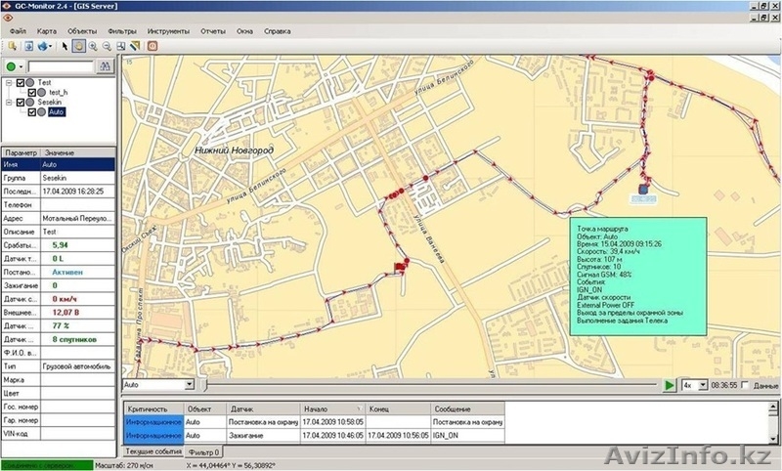Click the orange alarm icon in toolbar
782x471 pixels.
click(152, 46)
